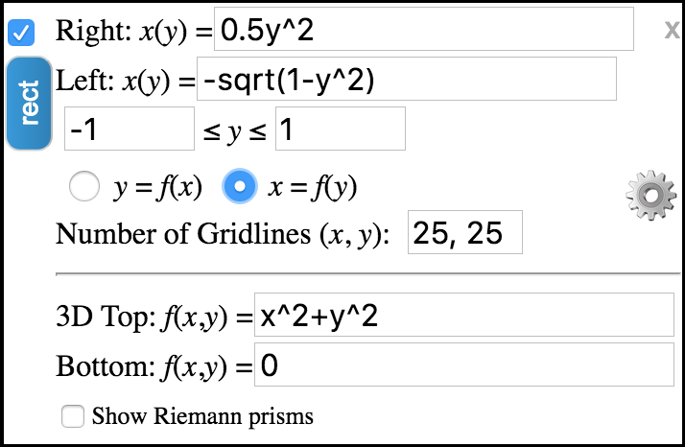Click the blue rect button
685x447 pixels.
pos(29,104)
